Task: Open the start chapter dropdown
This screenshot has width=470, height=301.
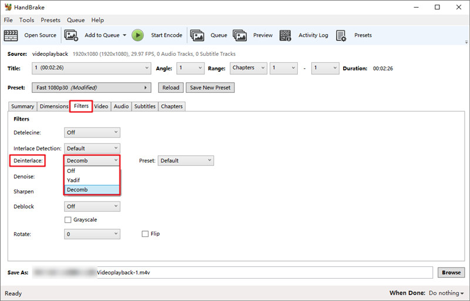Action: pyautogui.click(x=284, y=68)
